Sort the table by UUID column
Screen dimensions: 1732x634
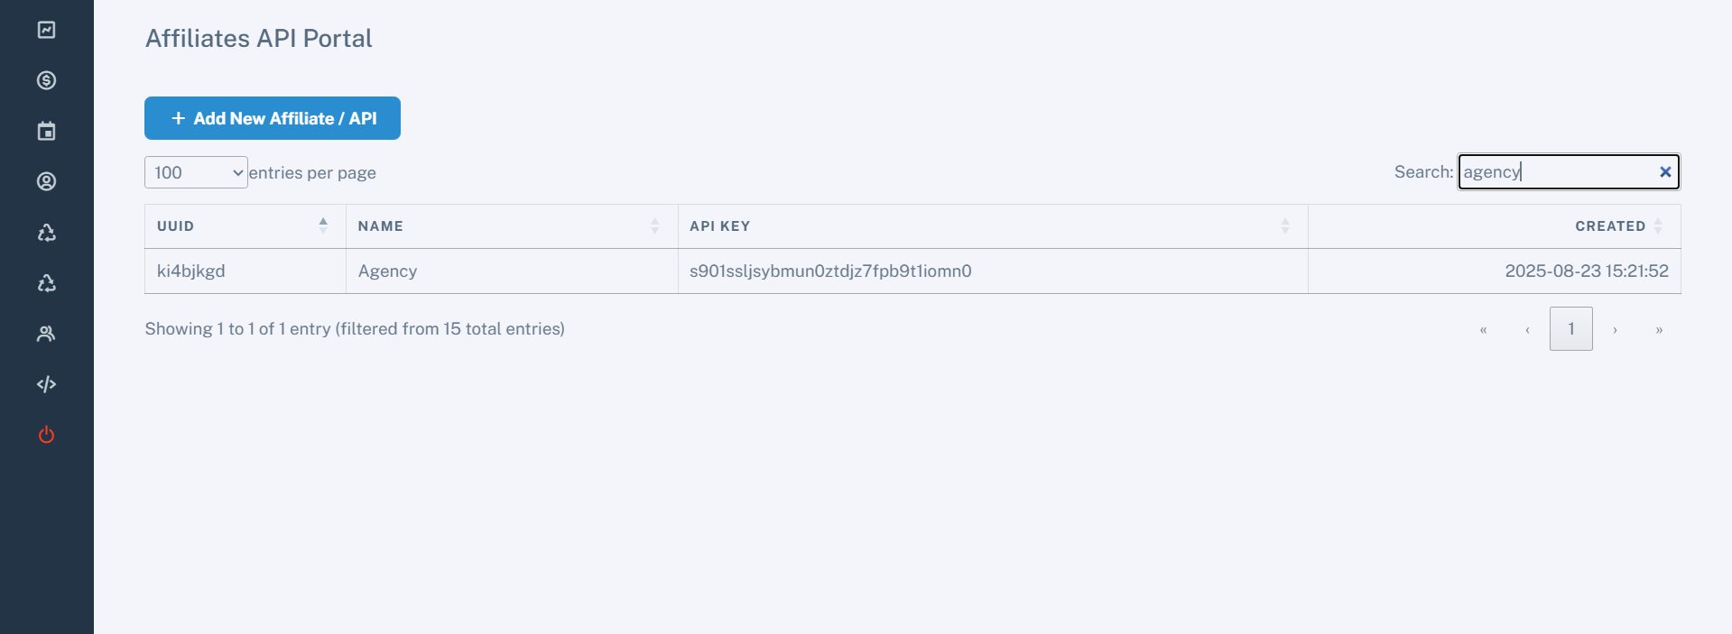point(245,226)
